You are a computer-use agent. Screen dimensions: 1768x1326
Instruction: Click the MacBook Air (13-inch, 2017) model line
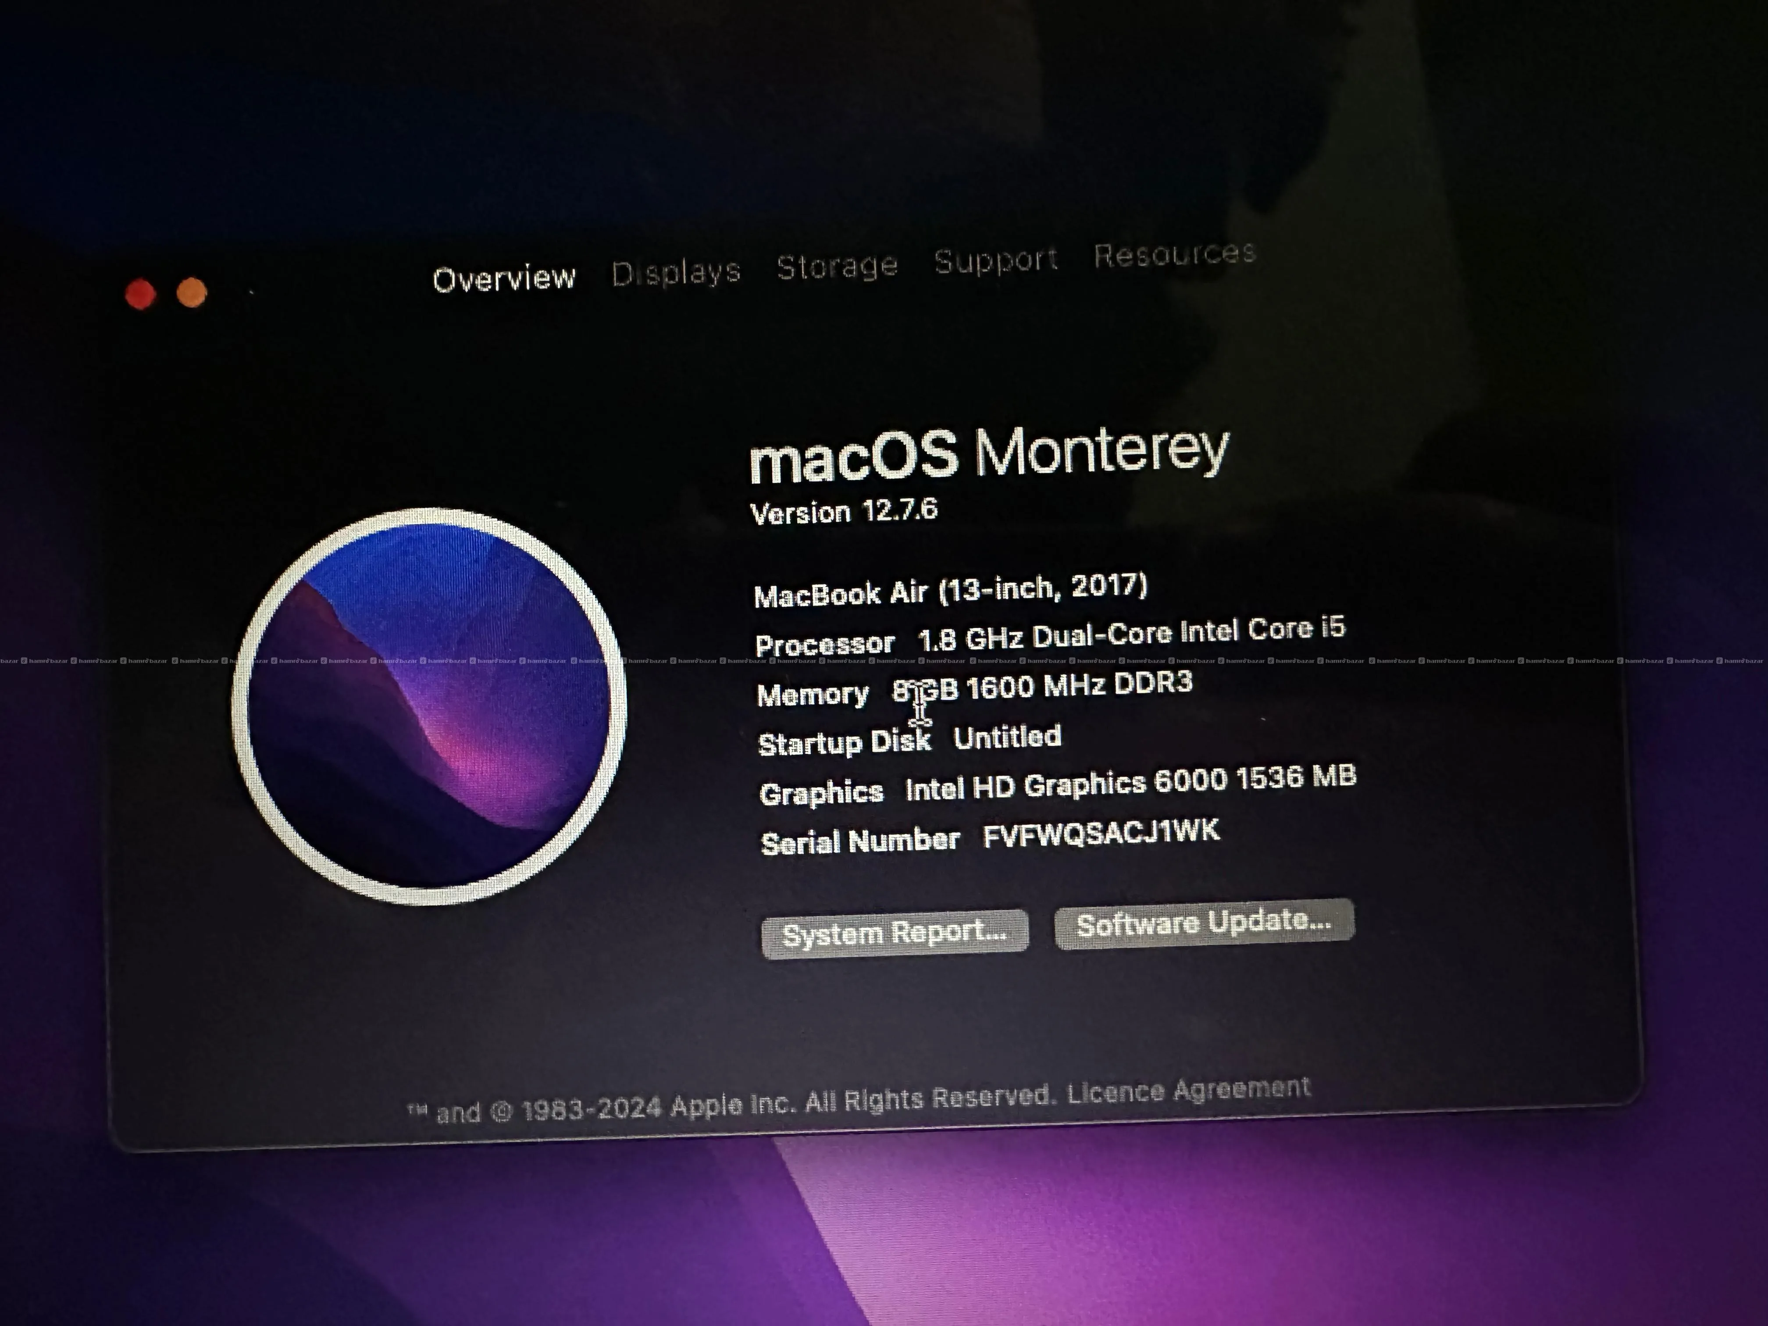pyautogui.click(x=950, y=590)
